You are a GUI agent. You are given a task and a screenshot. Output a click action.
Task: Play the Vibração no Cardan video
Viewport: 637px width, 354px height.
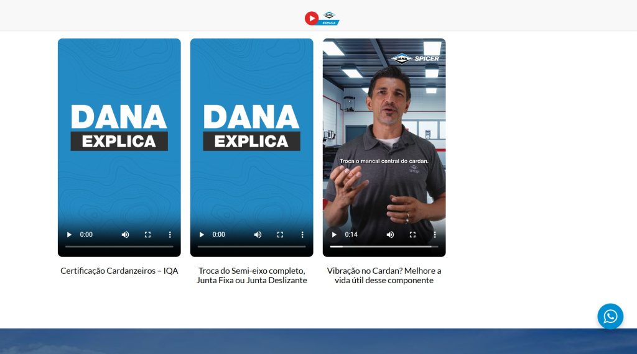tap(334, 234)
